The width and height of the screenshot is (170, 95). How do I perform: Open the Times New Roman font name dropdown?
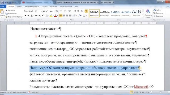click(x=34, y=11)
